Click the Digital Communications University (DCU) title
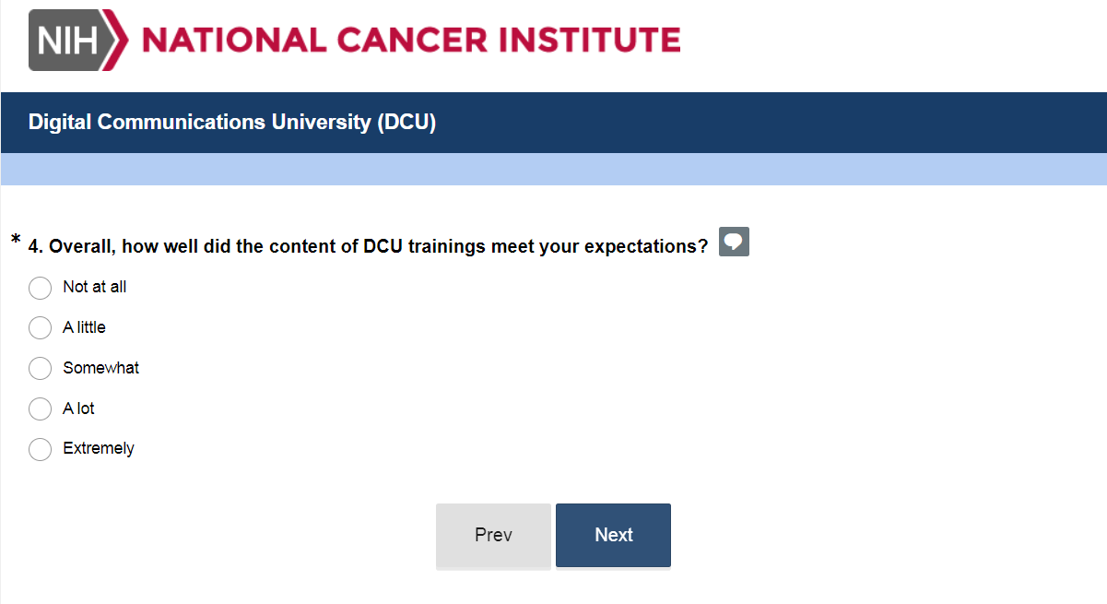This screenshot has width=1107, height=604. 232,122
